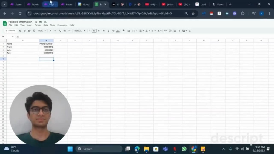Screen dimensions: 274x154
Task: Open a new browser tab
Action: tap(230, 5)
